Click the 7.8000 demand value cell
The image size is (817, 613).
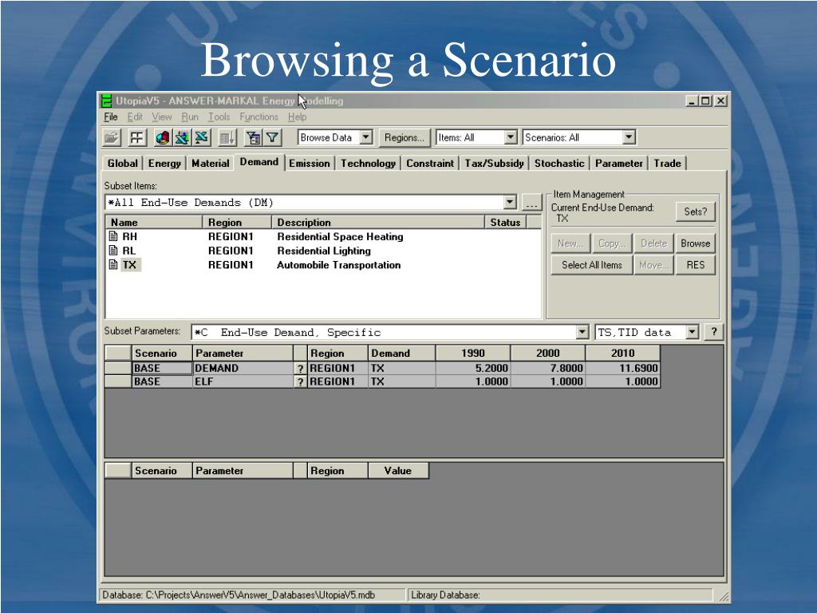click(x=547, y=368)
